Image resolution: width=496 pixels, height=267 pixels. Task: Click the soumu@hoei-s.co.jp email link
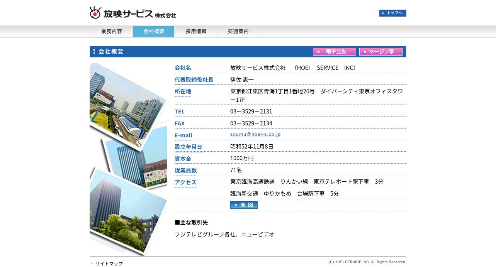coord(255,134)
